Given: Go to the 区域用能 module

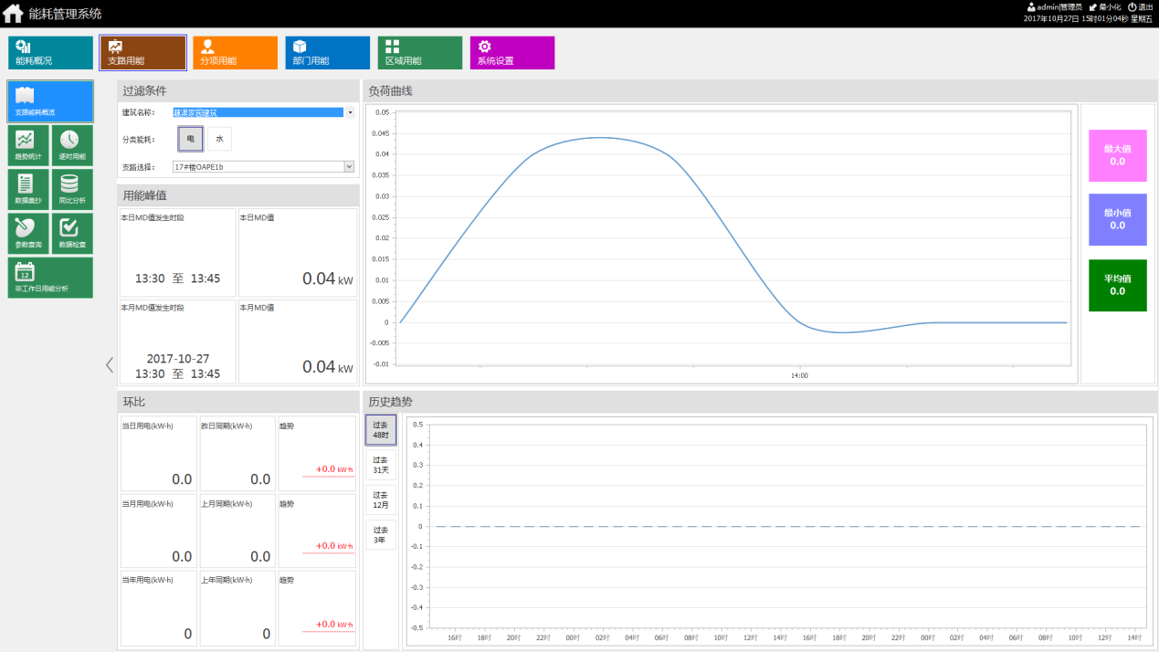Looking at the screenshot, I should (420, 53).
